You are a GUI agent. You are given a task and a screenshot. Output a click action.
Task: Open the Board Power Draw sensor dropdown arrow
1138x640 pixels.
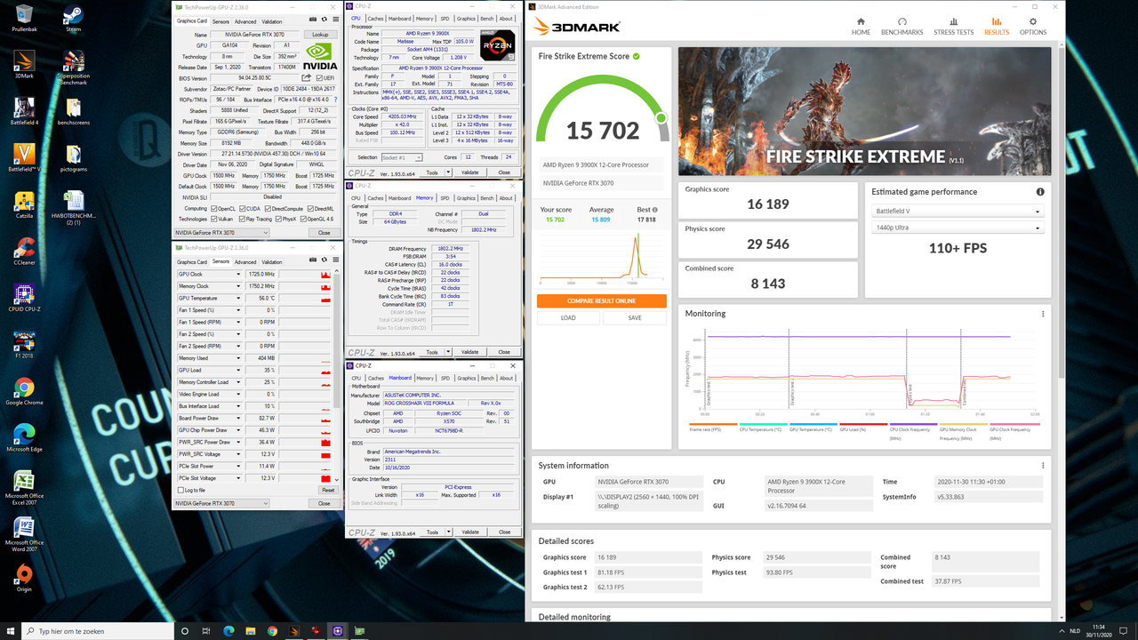pos(238,419)
